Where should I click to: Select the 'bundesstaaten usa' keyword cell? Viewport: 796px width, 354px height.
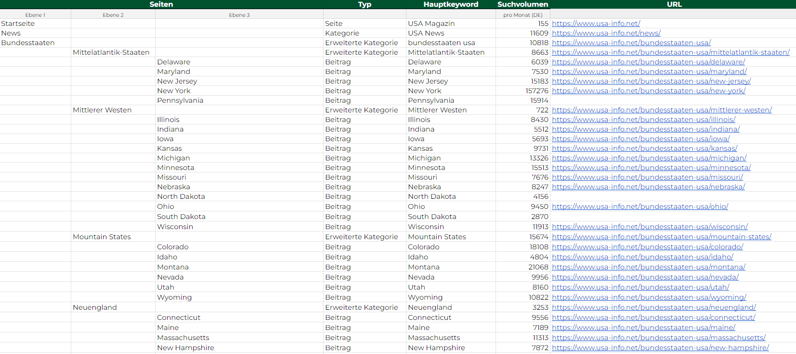point(451,43)
